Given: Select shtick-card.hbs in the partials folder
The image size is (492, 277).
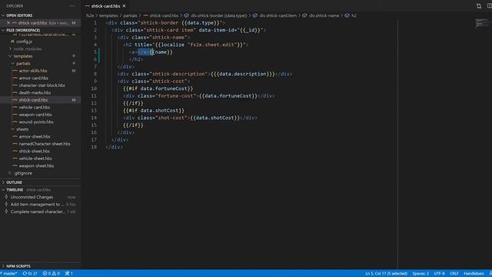Looking at the screenshot, I should [33, 100].
